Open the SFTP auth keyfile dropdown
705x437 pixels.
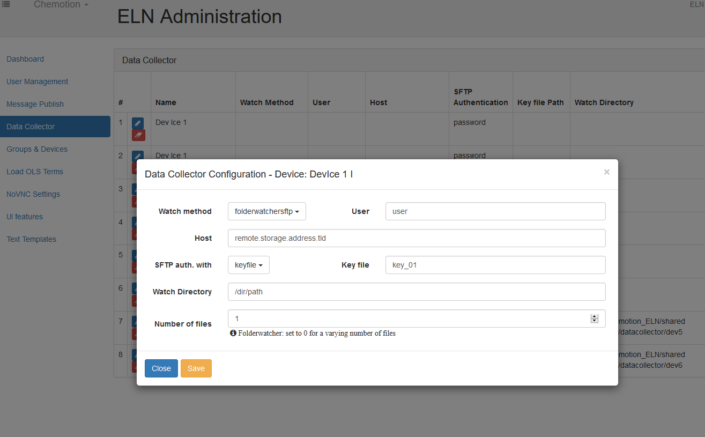point(248,265)
